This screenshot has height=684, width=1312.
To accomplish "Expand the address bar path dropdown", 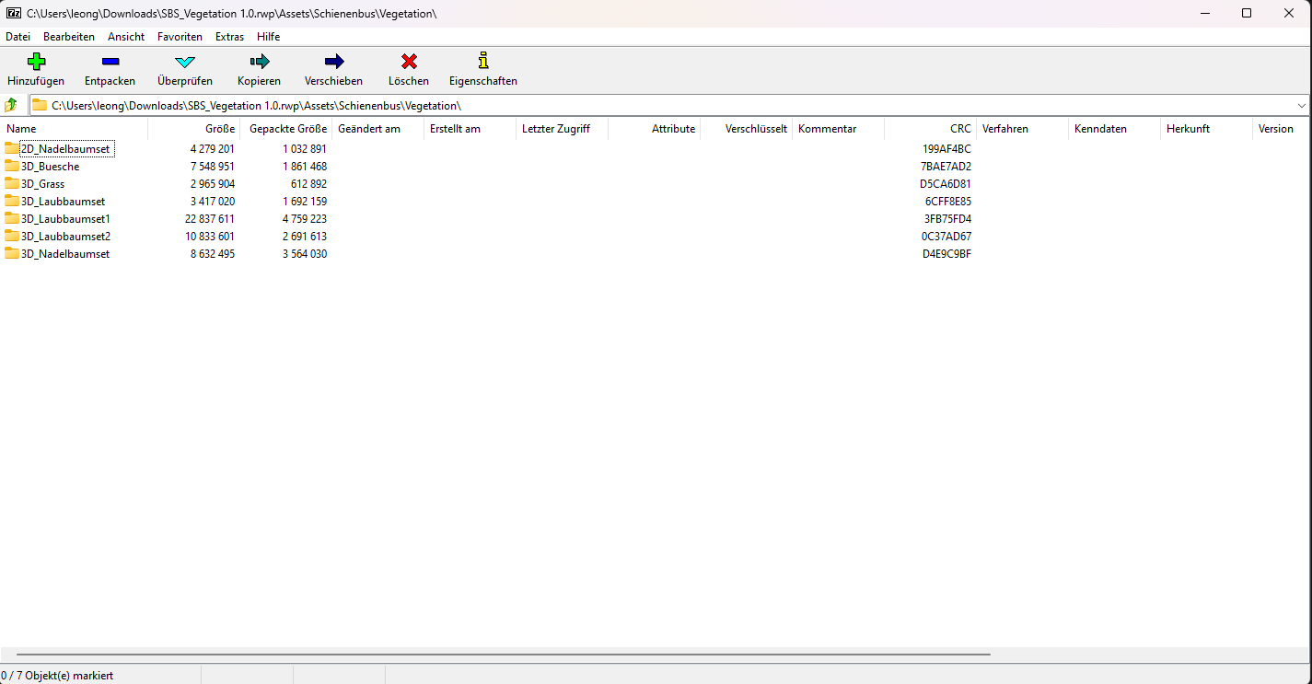I will (x=1301, y=105).
